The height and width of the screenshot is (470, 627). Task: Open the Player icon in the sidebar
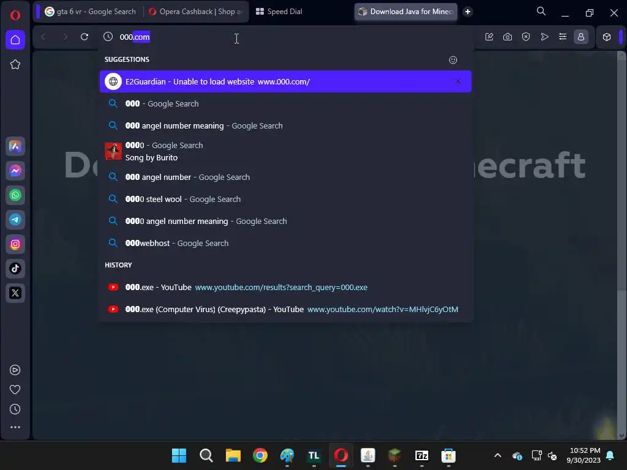pyautogui.click(x=15, y=370)
